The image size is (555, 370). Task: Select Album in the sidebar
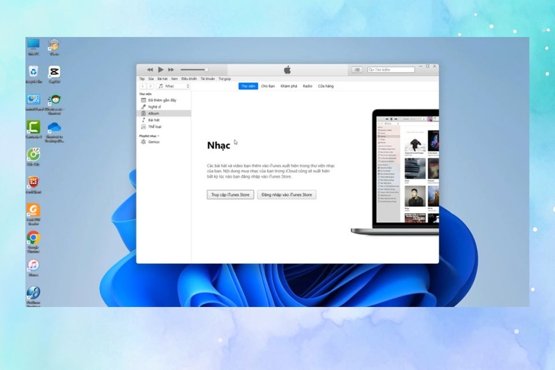click(x=164, y=113)
